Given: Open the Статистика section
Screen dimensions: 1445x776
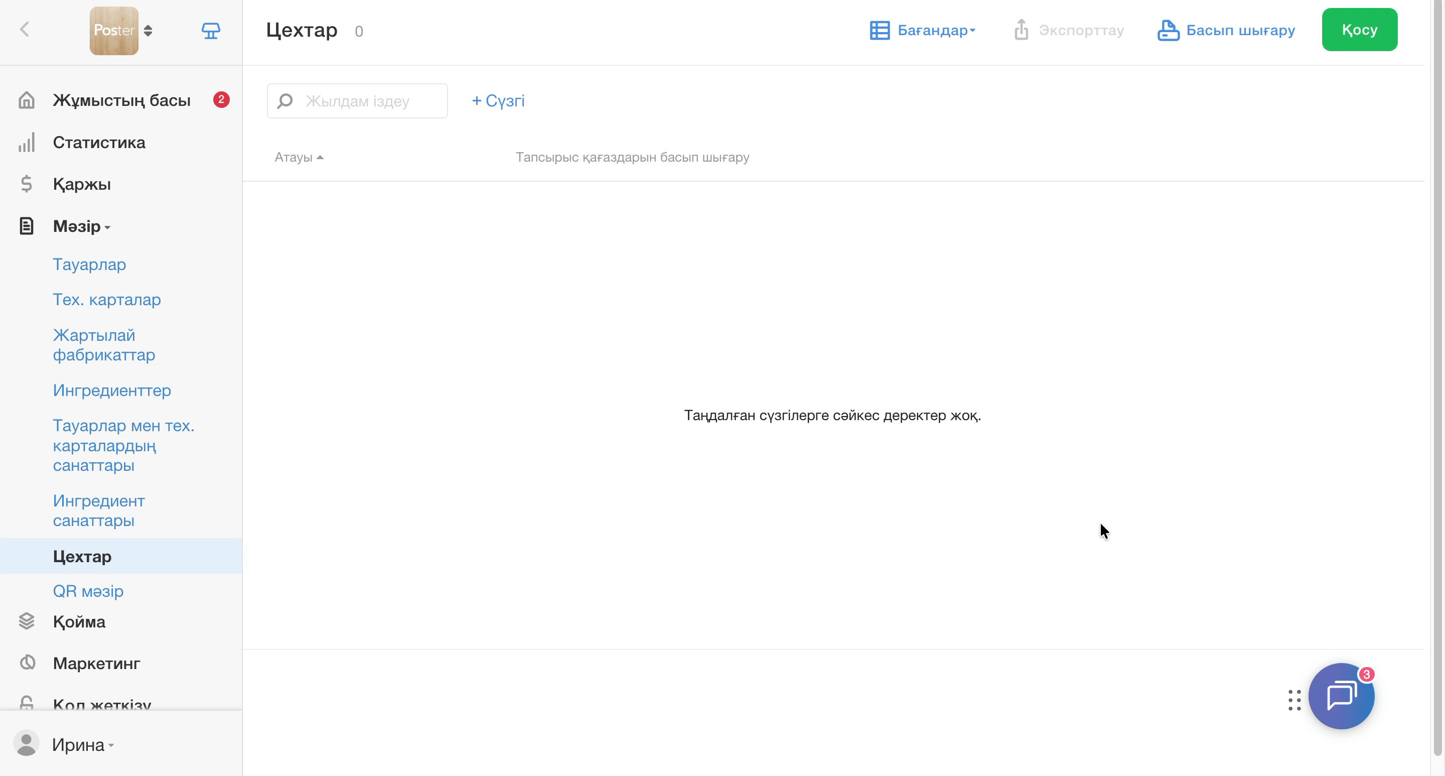Looking at the screenshot, I should (x=99, y=143).
